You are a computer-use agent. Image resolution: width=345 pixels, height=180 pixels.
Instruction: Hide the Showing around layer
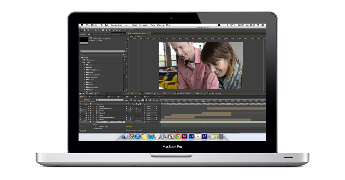80,109
